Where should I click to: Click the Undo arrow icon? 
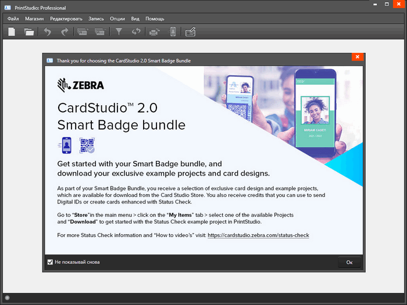[x=48, y=31]
